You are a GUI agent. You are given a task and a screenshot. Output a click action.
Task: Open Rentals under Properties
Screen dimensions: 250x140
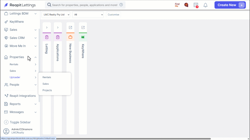[x=14, y=64]
